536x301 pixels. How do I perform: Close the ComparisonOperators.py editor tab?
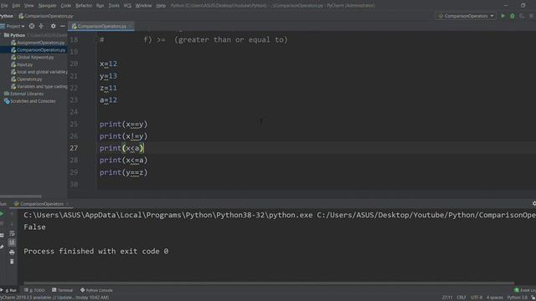(131, 26)
